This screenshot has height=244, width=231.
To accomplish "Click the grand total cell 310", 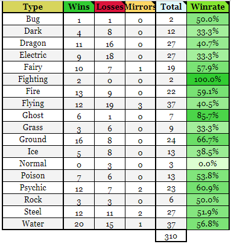I will point(171,236).
